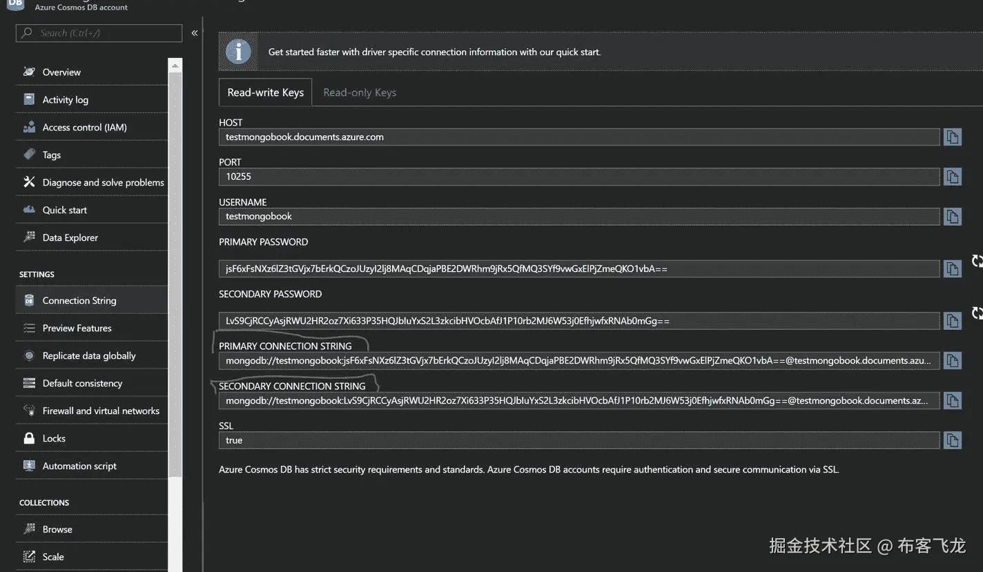Select the SSL value field showing true
Viewport: 983px width, 572px height.
click(578, 440)
